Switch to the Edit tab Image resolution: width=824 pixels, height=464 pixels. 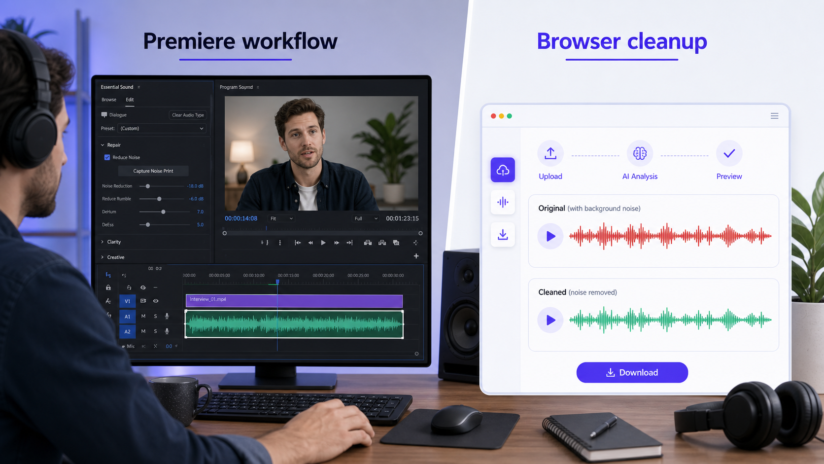(x=130, y=100)
